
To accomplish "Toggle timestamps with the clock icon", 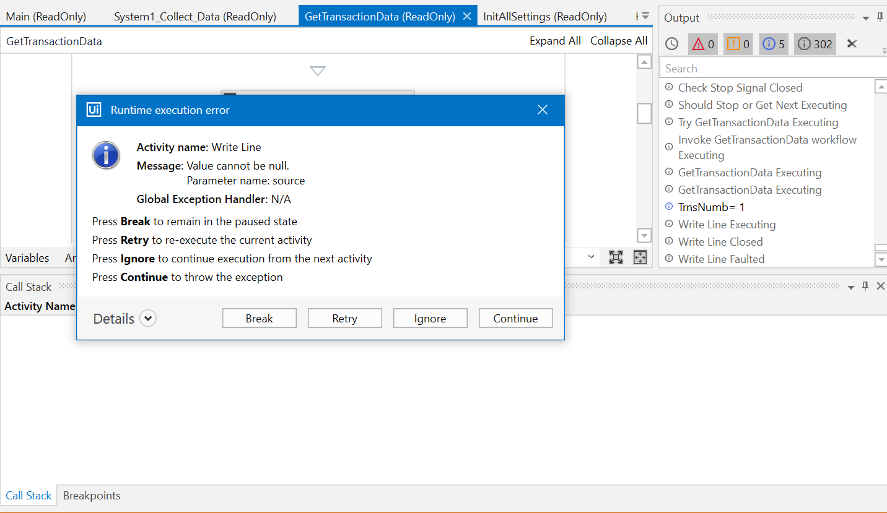I will [x=671, y=43].
